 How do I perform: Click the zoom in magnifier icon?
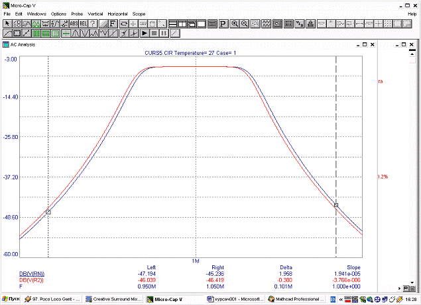click(235, 23)
